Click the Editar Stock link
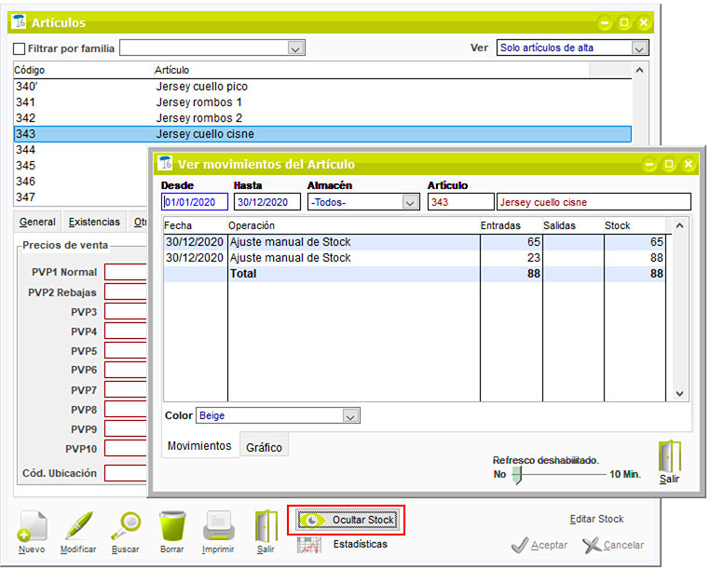 [x=596, y=519]
